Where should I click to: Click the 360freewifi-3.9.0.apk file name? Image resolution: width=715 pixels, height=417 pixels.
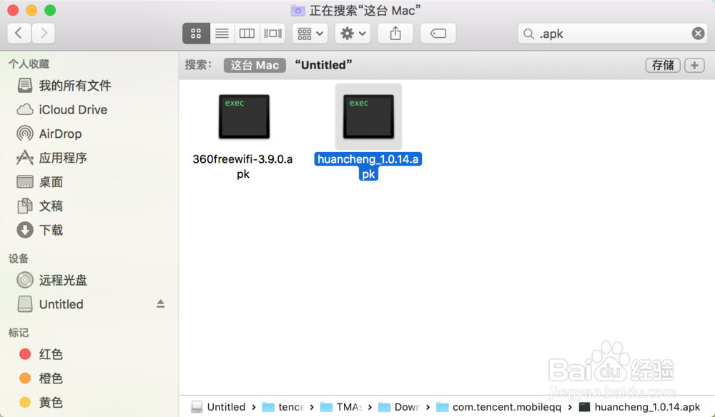point(242,166)
